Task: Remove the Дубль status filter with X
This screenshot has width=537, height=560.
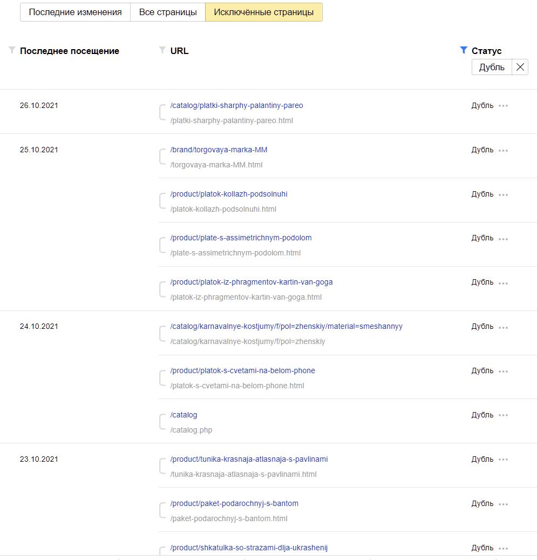Action: (x=520, y=67)
